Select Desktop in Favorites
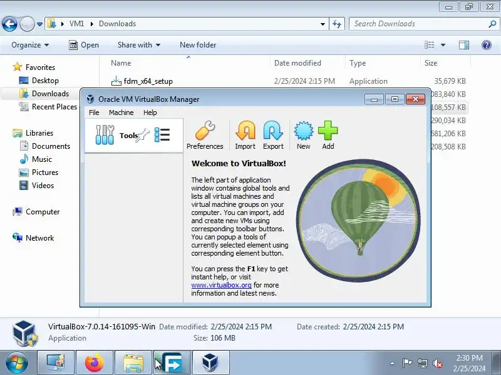This screenshot has height=375, width=501. tap(45, 81)
